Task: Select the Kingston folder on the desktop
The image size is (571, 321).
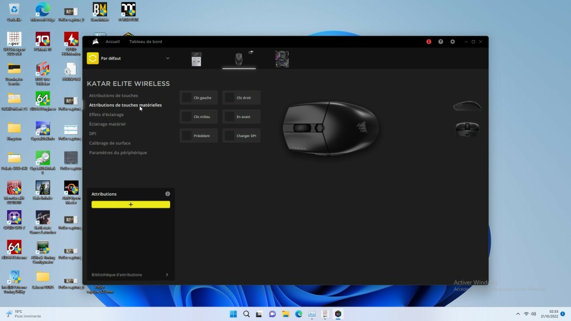Action: (14, 131)
